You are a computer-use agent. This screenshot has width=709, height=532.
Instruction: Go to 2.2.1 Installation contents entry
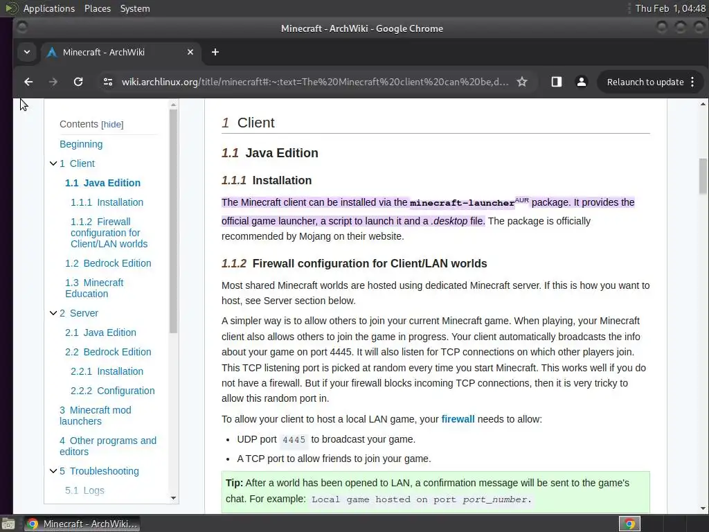107,371
